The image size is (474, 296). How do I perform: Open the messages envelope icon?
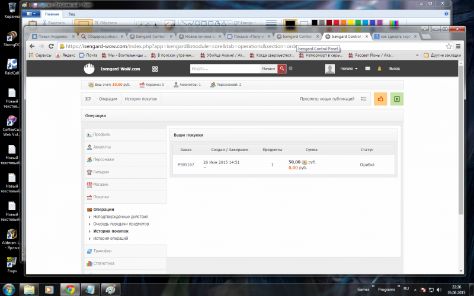coord(367,69)
